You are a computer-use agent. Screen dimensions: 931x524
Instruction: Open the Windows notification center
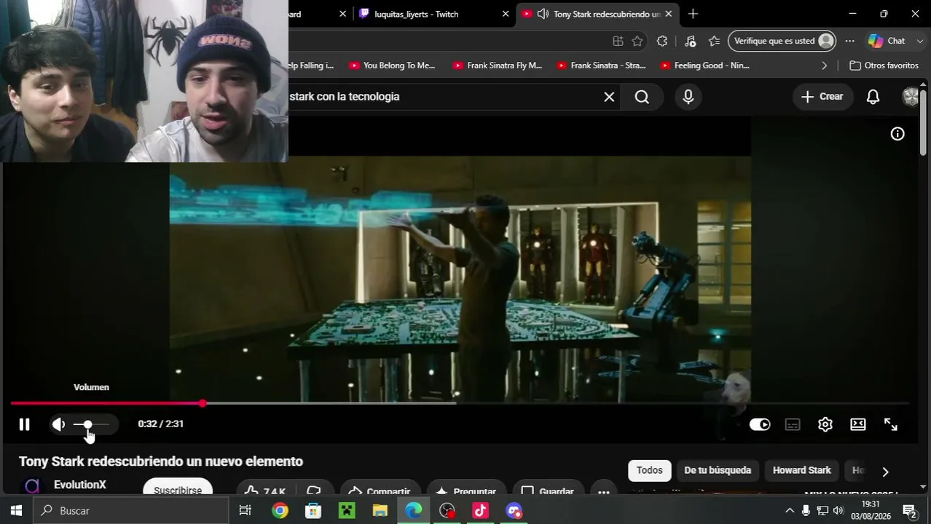[x=909, y=511]
